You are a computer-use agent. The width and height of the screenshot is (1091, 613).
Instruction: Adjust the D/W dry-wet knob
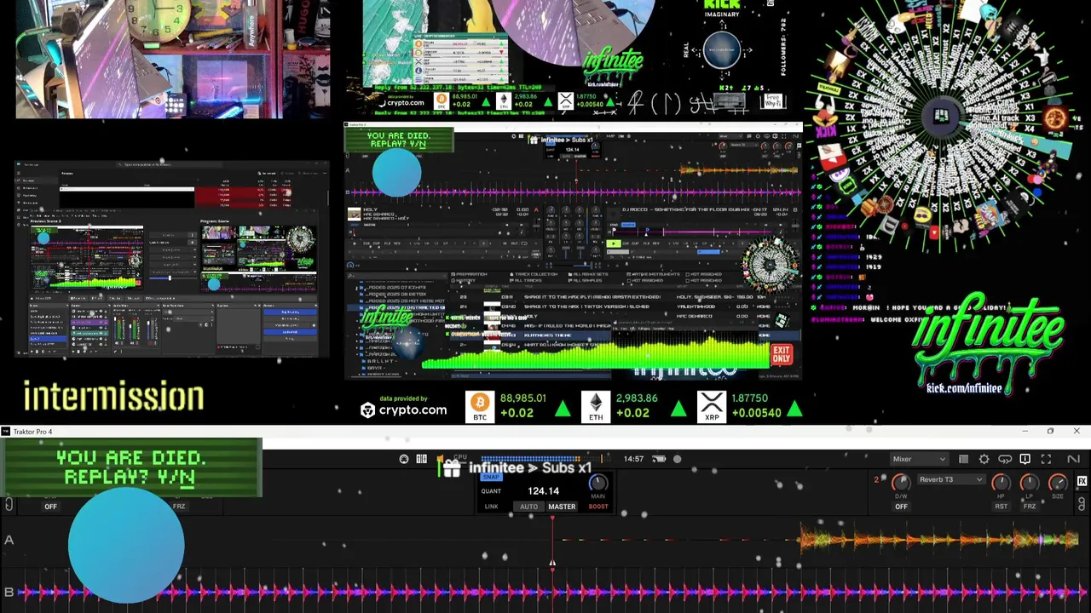(x=901, y=484)
